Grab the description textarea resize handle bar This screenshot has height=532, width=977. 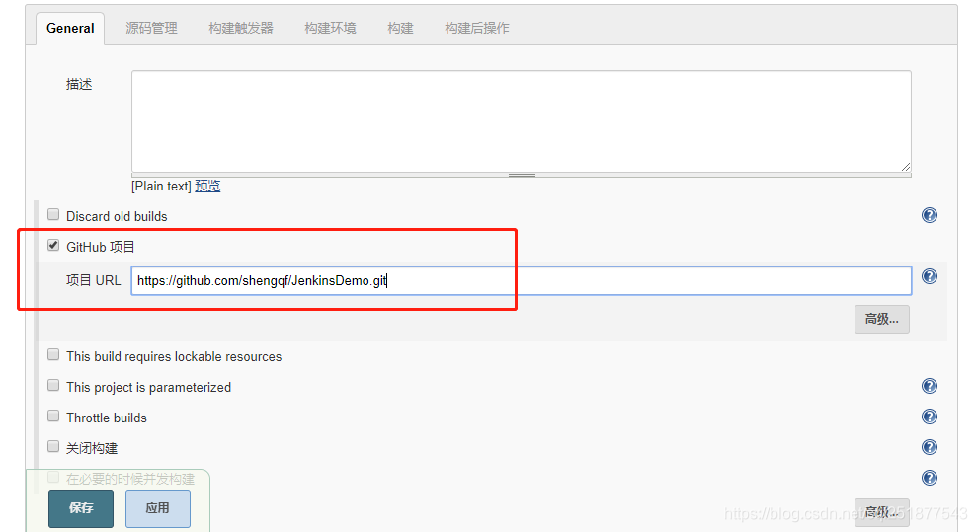point(522,175)
